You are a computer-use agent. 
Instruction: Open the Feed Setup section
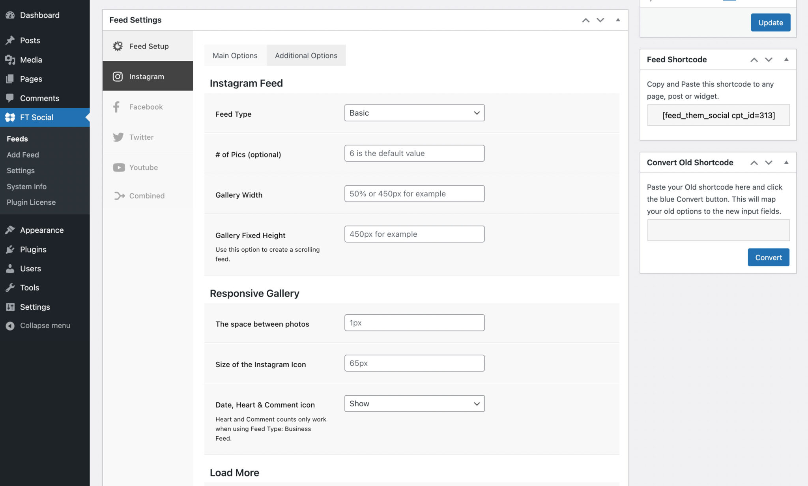pos(148,46)
